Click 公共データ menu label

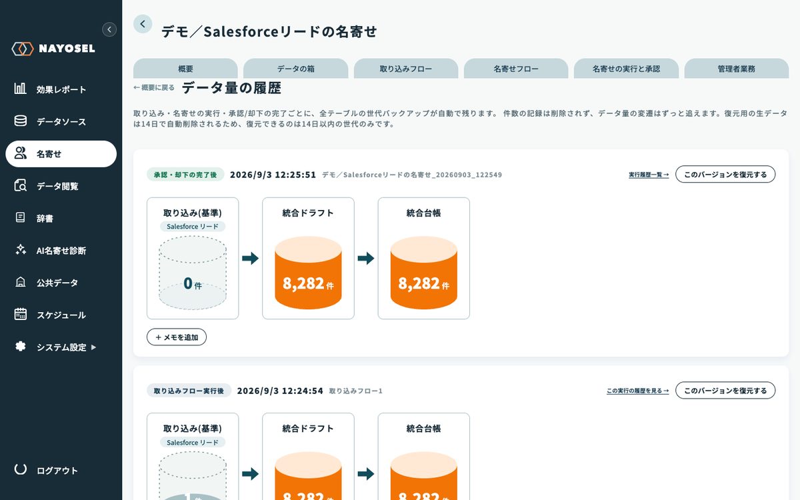click(x=57, y=283)
